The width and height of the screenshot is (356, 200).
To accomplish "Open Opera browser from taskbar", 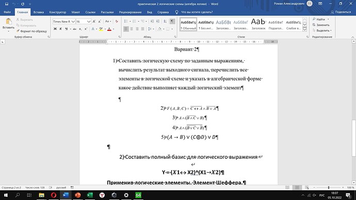I will click(x=54, y=195).
